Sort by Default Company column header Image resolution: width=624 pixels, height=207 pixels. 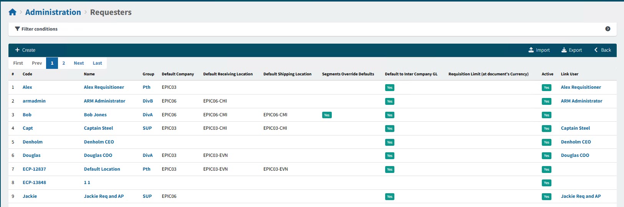(178, 74)
